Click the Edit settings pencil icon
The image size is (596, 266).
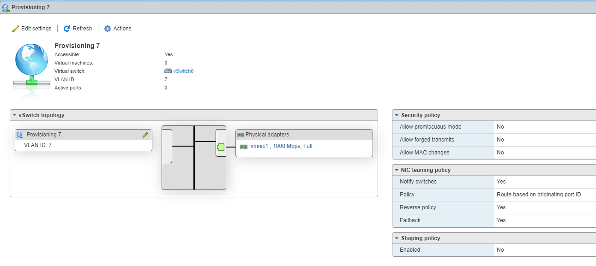point(16,29)
